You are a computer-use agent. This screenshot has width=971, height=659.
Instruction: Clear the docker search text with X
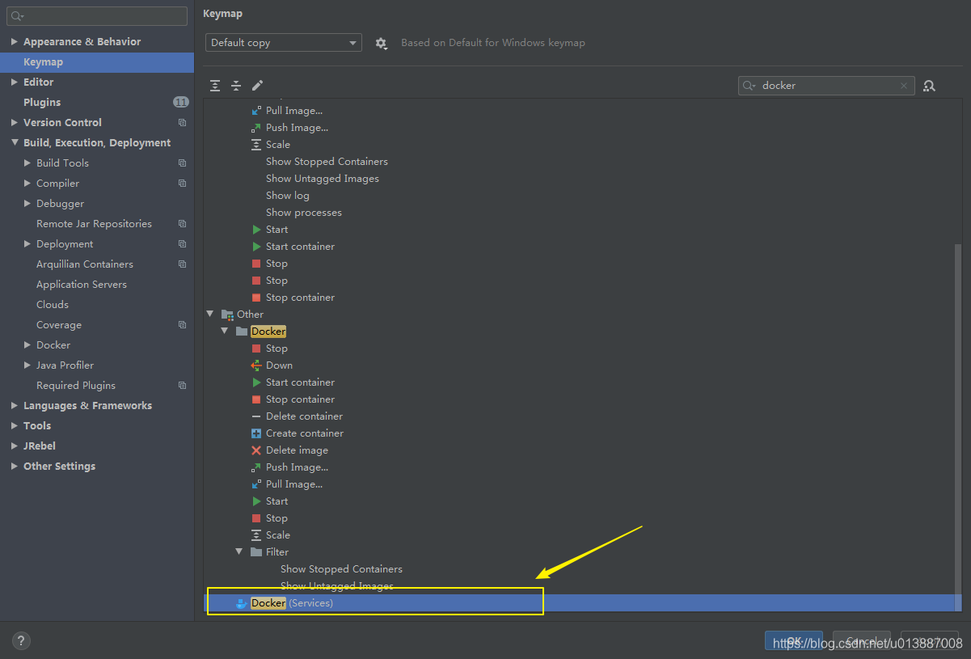[x=904, y=86]
